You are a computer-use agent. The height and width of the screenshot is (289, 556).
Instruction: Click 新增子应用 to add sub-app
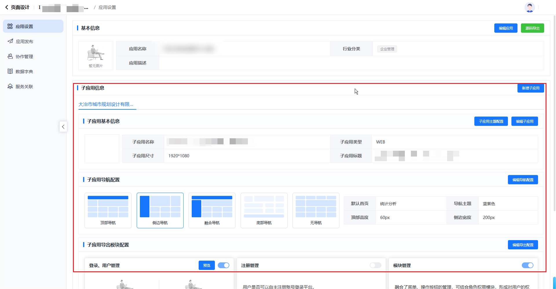coord(531,88)
